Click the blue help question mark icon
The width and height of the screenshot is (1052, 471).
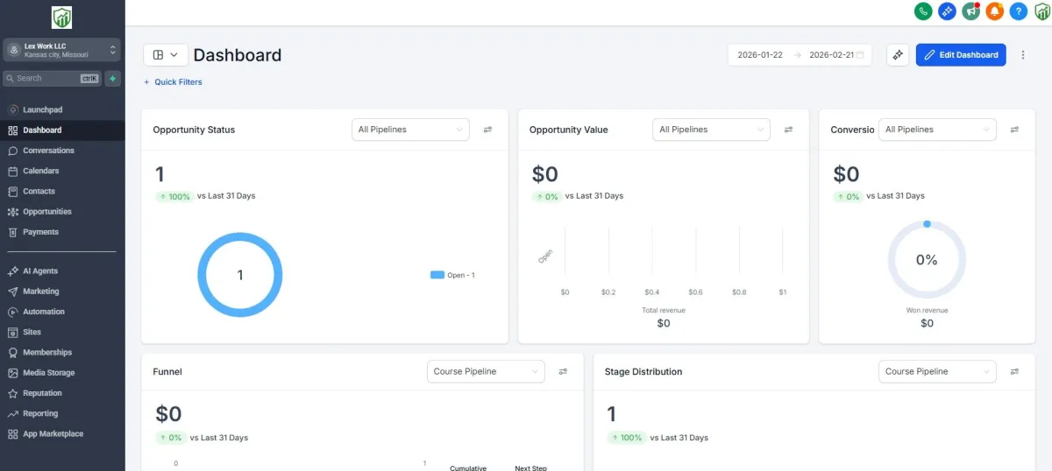[1018, 11]
